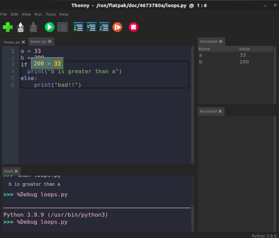Click the Open file toolbar icon
This screenshot has height=238, width=279.
[21, 27]
